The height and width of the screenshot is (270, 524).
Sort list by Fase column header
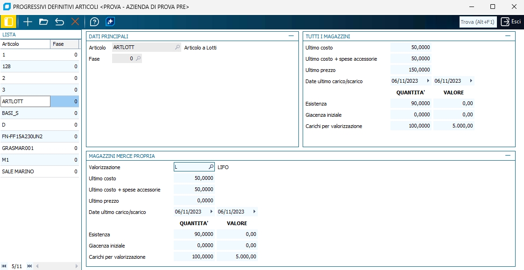click(x=64, y=44)
